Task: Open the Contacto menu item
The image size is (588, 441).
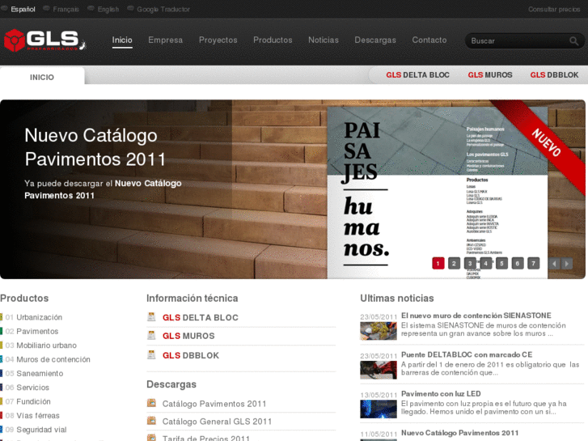Action: 429,40
